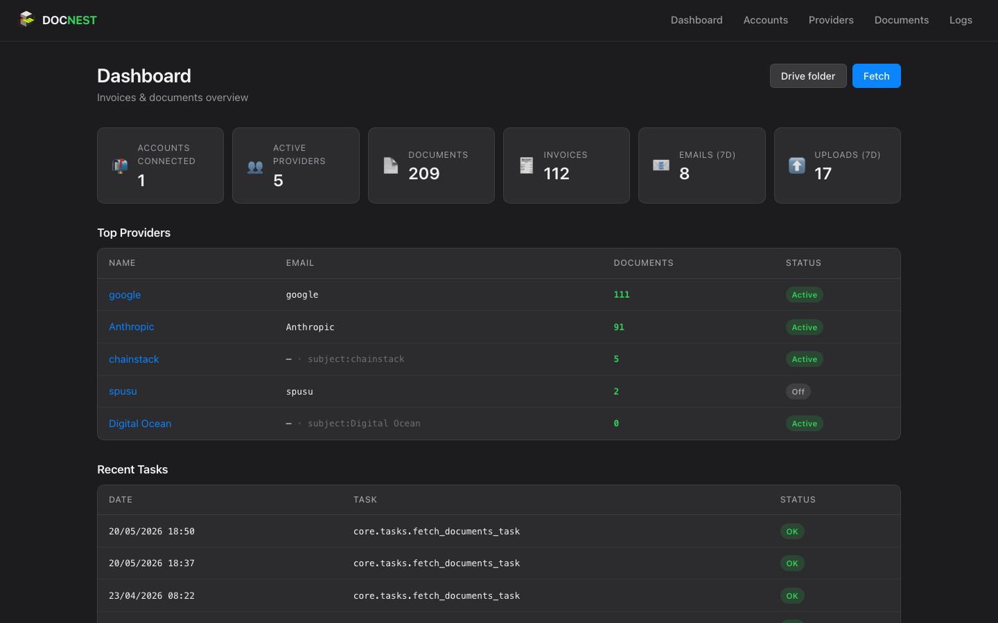Screen dimensions: 998x623
Task: Open the chainstack provider link
Action: pos(134,359)
